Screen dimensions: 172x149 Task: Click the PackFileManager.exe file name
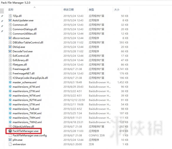(x=26, y=131)
